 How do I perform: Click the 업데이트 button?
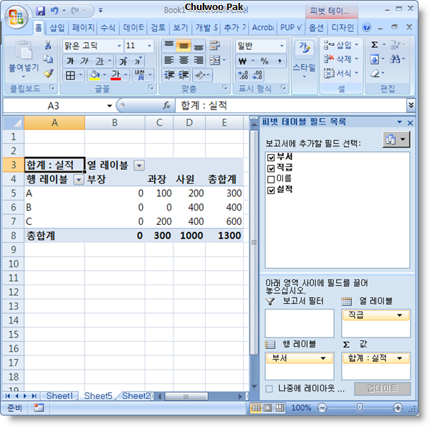coord(382,388)
